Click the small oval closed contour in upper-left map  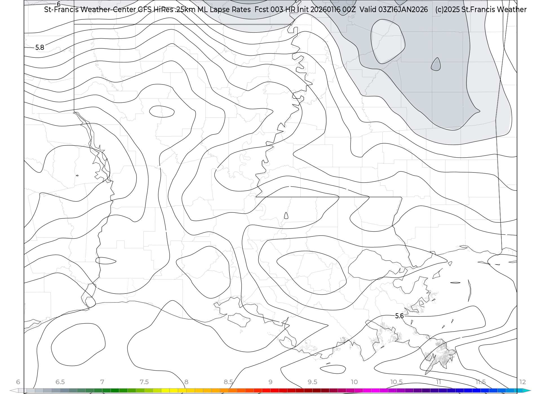click(162, 112)
